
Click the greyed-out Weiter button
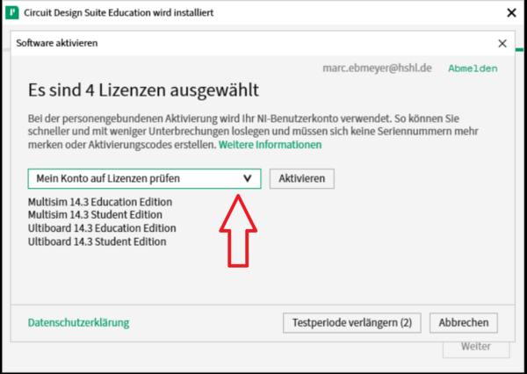(475, 346)
